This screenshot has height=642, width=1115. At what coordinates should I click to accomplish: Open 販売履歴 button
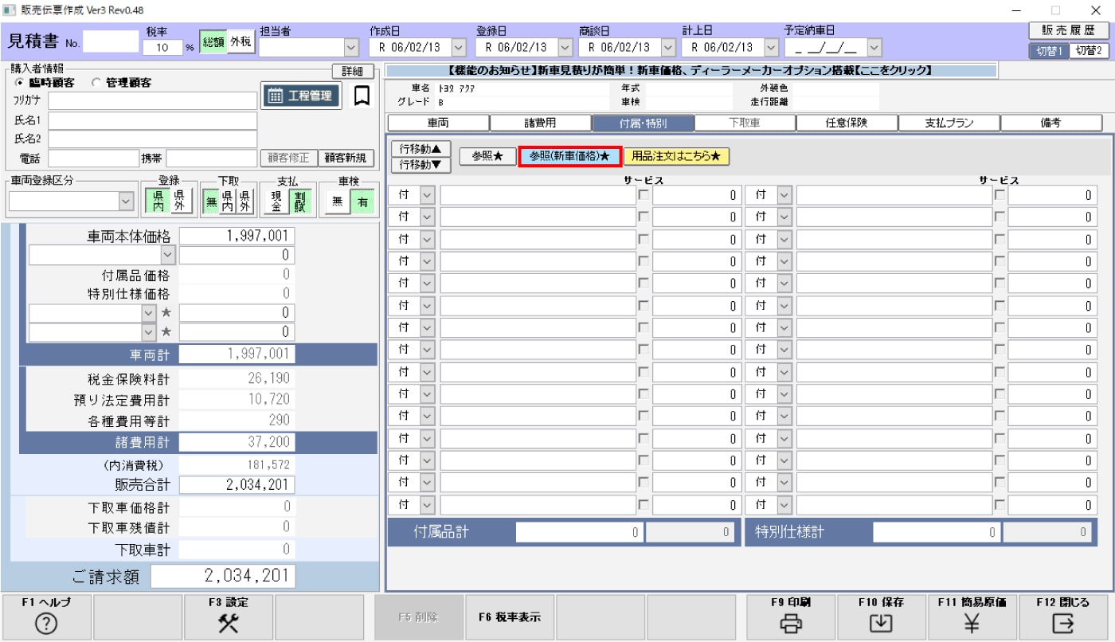click(1069, 30)
